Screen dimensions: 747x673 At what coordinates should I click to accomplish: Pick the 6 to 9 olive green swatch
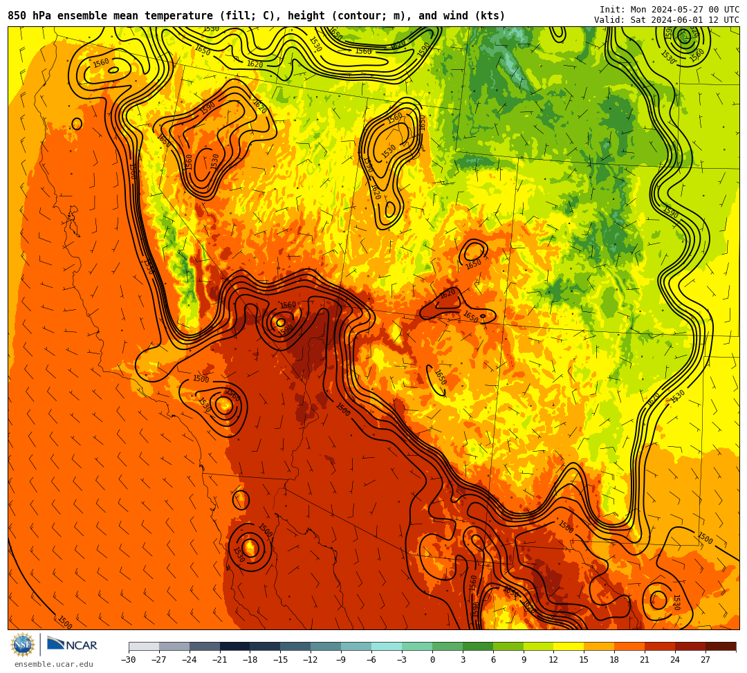click(508, 646)
